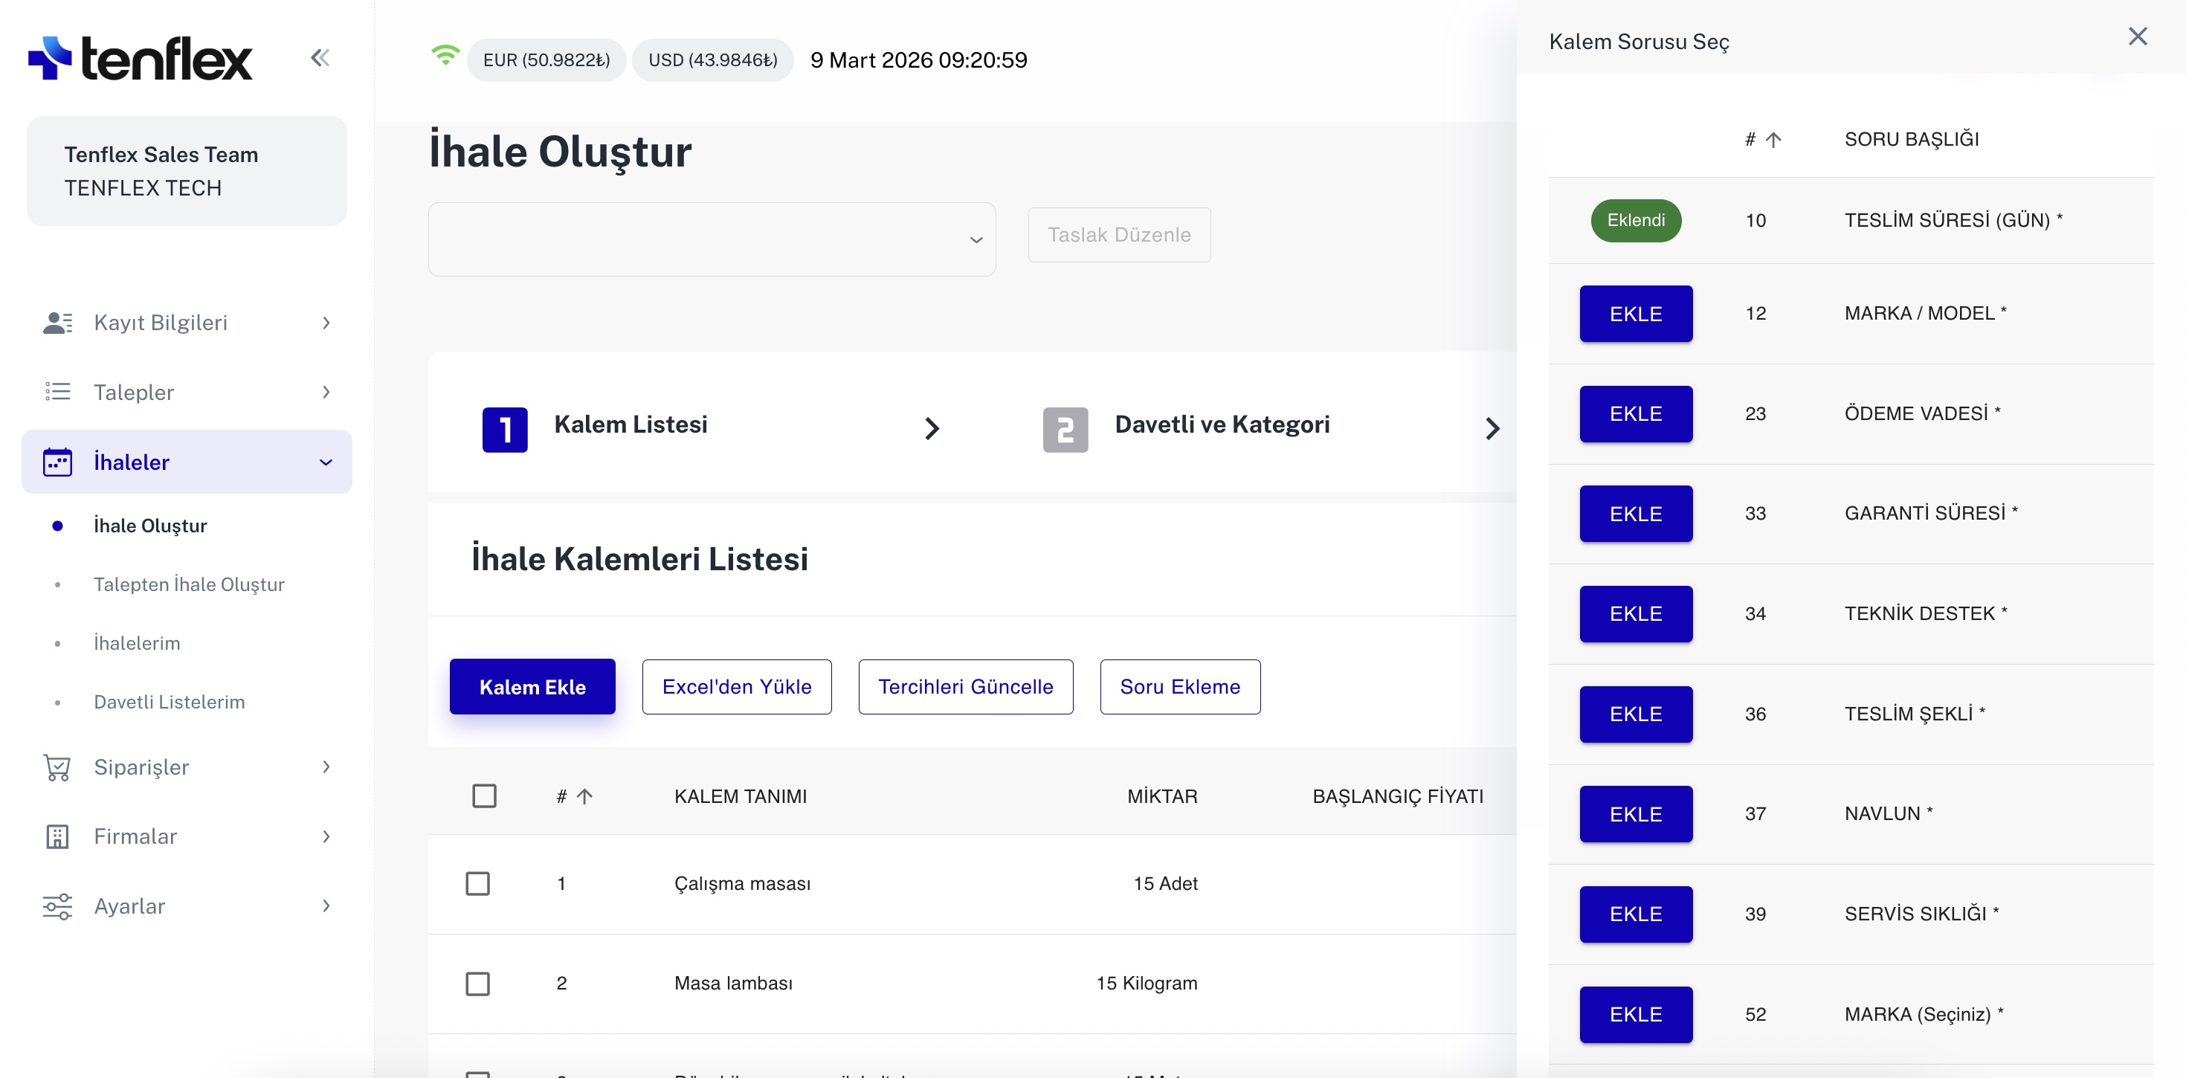The height and width of the screenshot is (1078, 2186).
Task: Click the Talepler list icon
Action: click(58, 391)
